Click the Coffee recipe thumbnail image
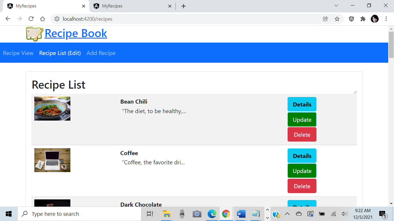This screenshot has height=221, width=394. 52,160
